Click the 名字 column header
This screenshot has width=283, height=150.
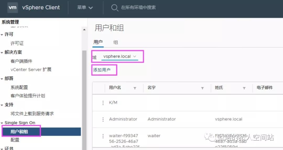coord(152,88)
